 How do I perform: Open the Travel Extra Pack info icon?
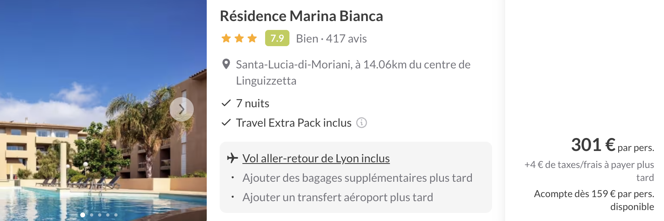(x=362, y=123)
